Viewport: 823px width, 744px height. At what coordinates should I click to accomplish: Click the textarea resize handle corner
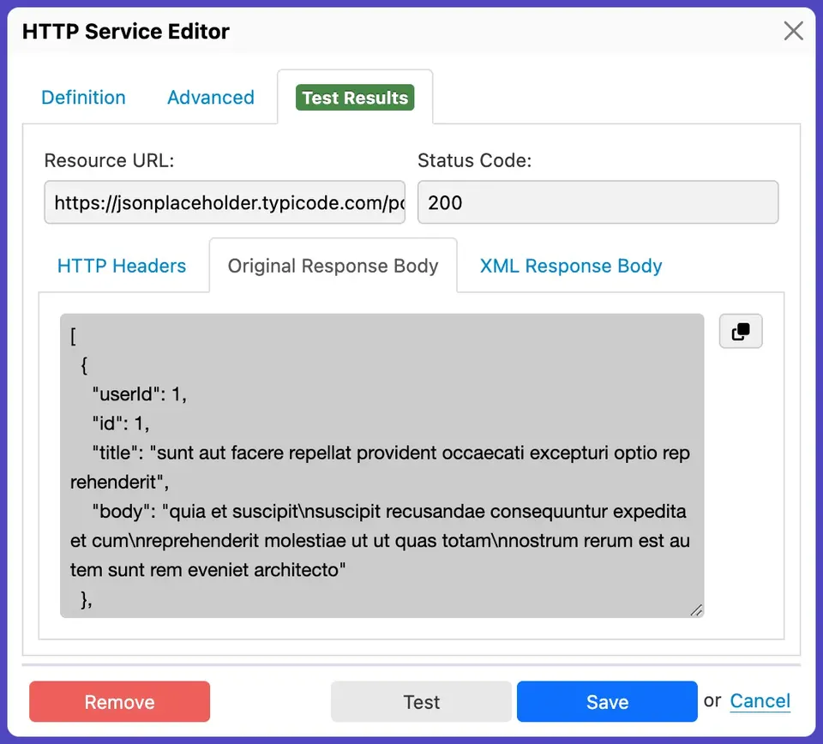coord(696,609)
